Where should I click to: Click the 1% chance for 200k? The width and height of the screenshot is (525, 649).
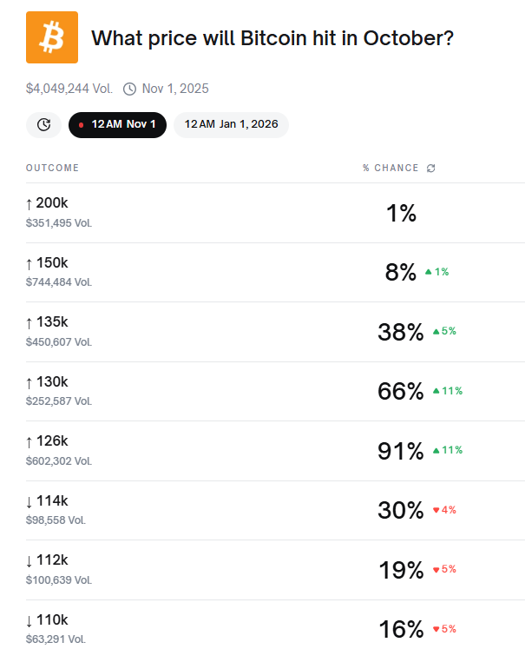tap(401, 213)
